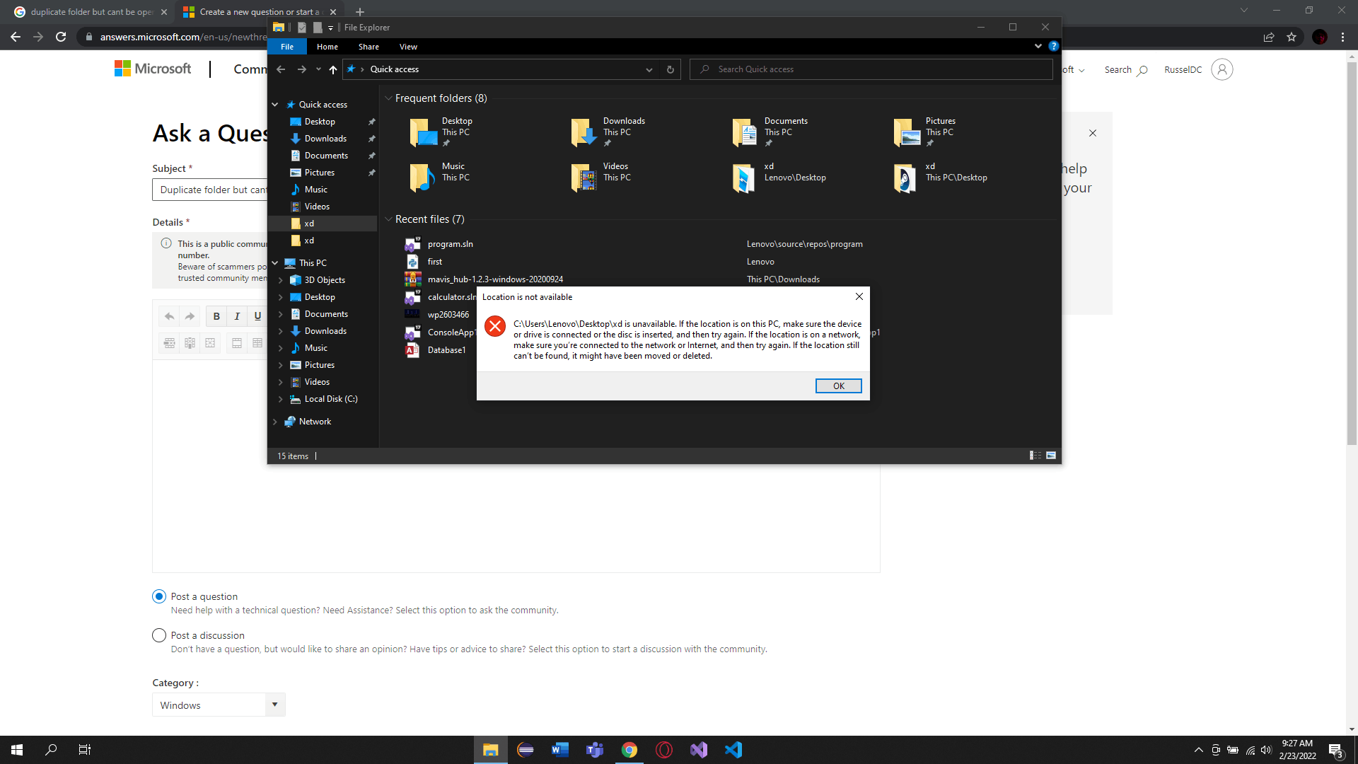Open the Documents frequent folder icon
Image resolution: width=1358 pixels, height=764 pixels.
[x=745, y=132]
